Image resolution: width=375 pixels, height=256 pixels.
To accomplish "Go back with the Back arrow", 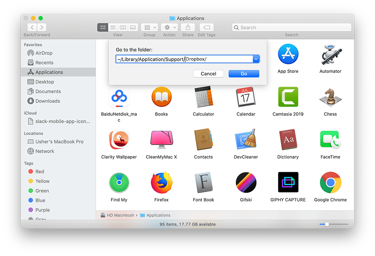I will tap(32, 27).
